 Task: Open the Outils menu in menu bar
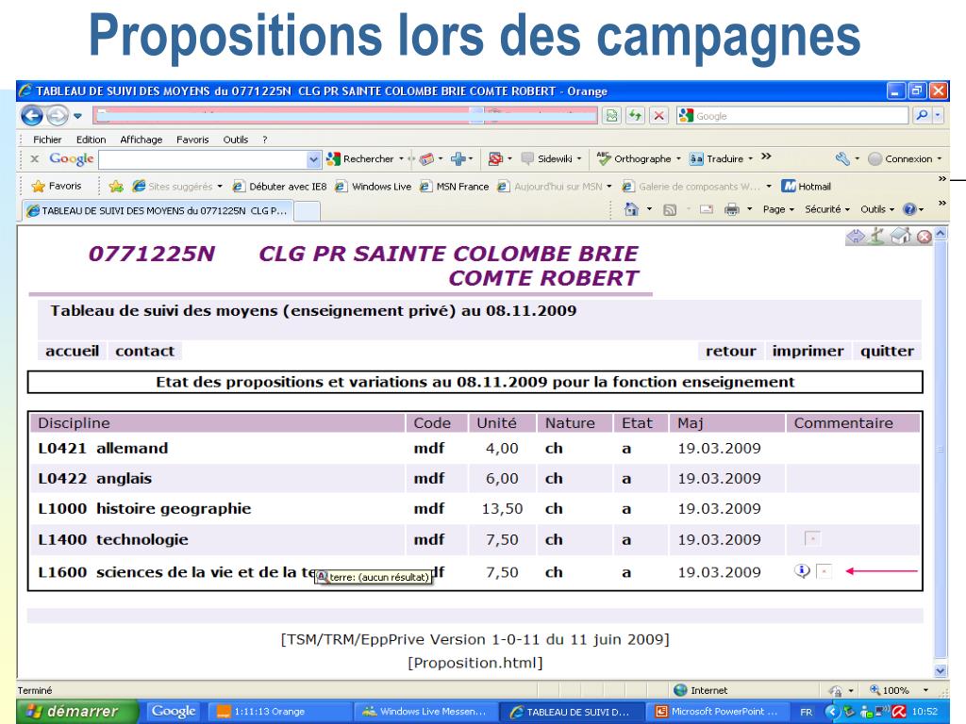235,140
